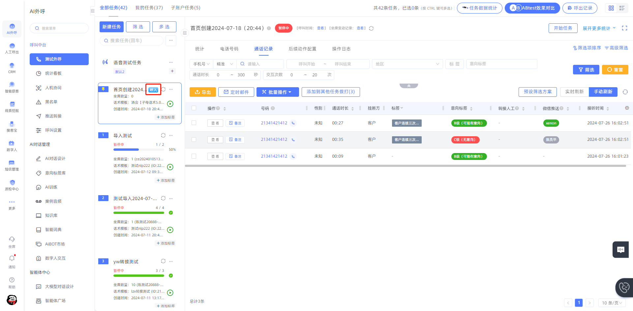Viewport: 633px width, 311px height.
Task: Open the 数字人 sidebar icon
Action: coord(12,145)
